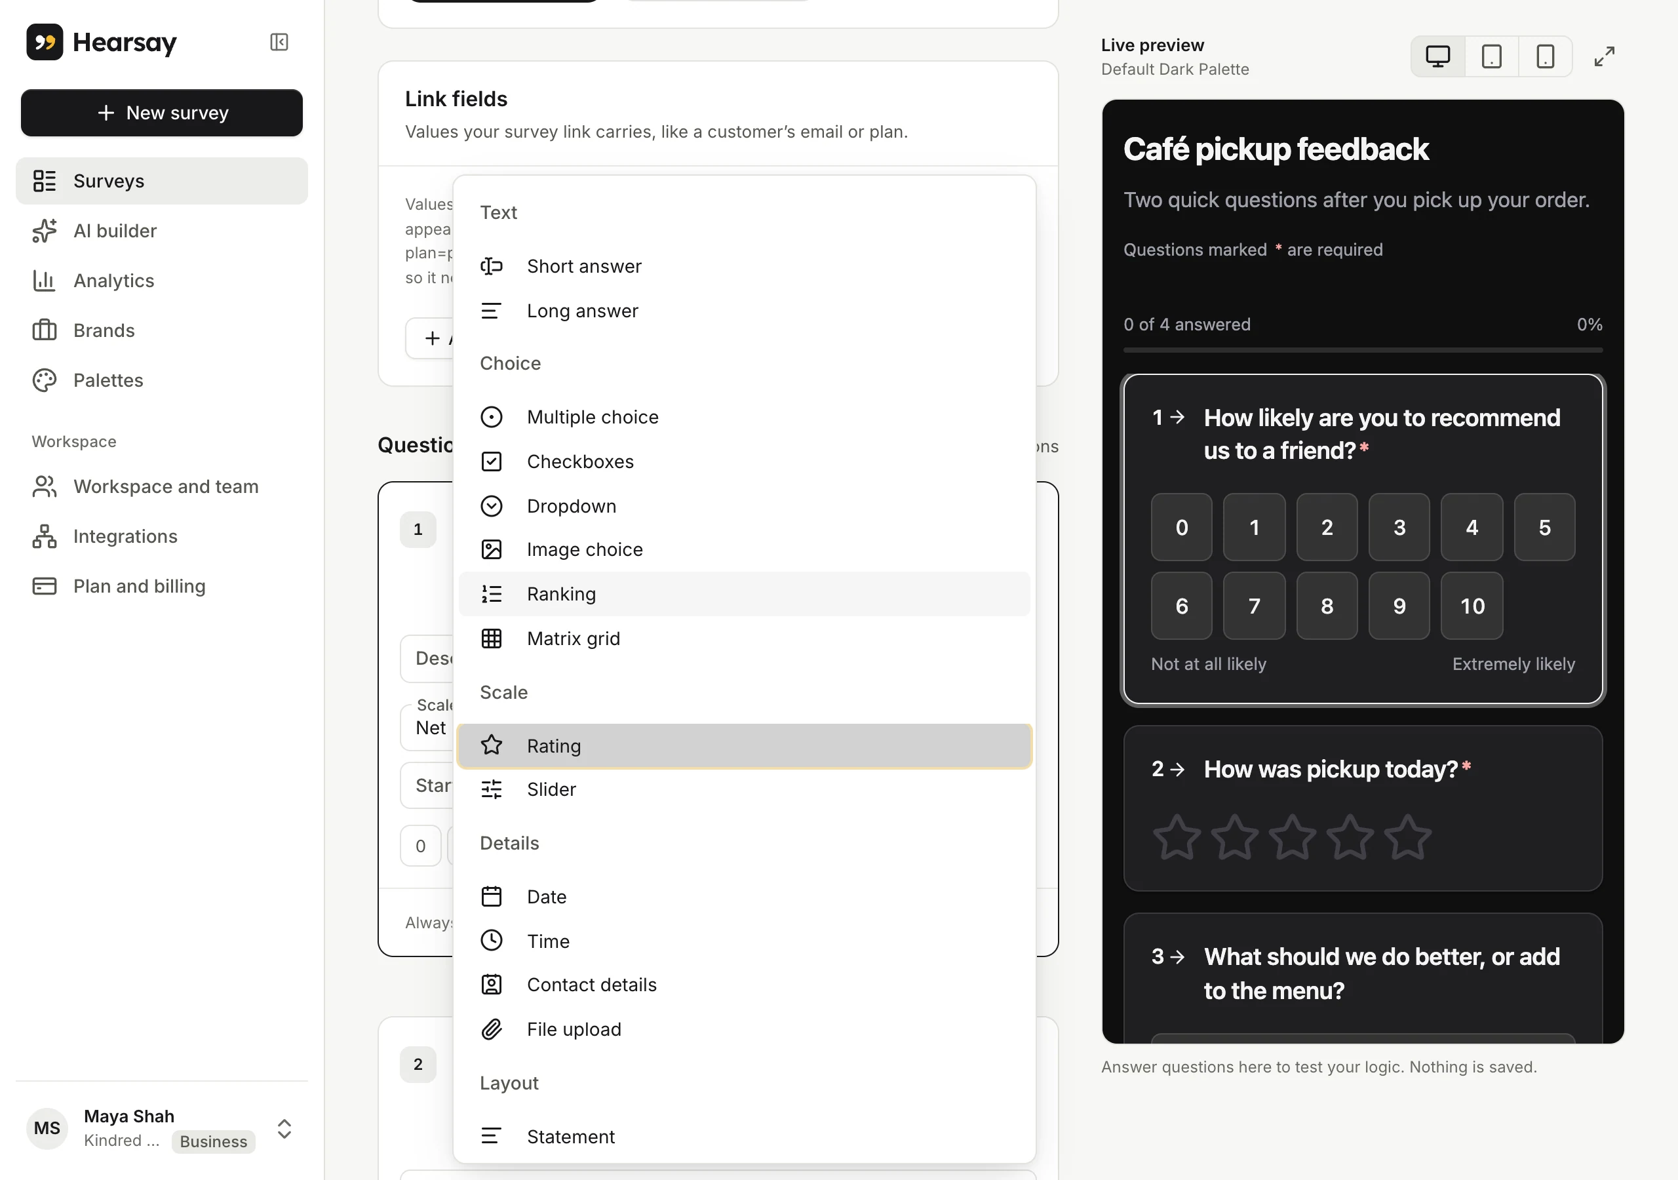The width and height of the screenshot is (1678, 1180).
Task: Select Short answer question type
Action: point(744,266)
